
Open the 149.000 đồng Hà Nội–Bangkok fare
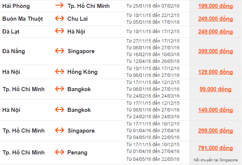click(215, 110)
